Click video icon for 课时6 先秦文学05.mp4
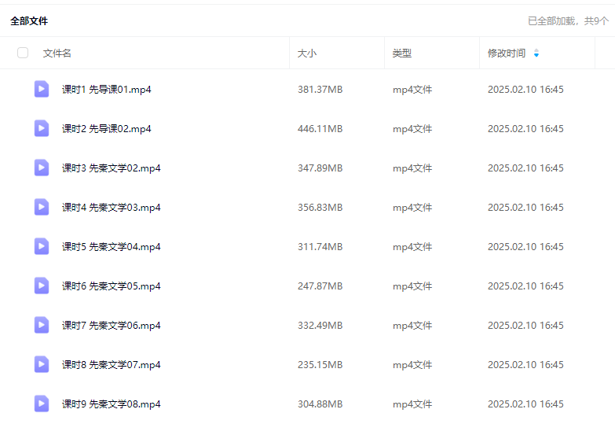 (x=42, y=286)
